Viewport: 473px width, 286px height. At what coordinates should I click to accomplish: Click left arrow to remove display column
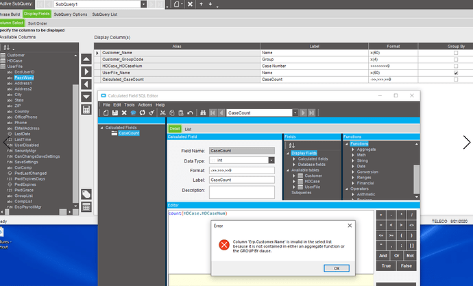[86, 84]
